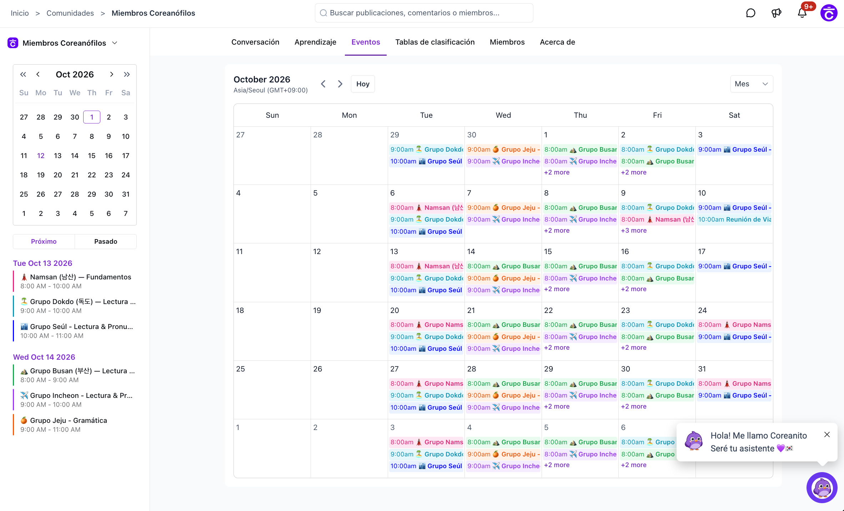Go to Inicio breadcrumb link

click(x=20, y=13)
